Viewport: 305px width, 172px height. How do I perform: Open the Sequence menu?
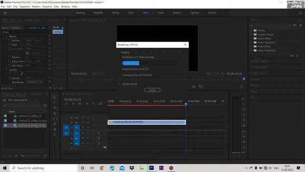click(25, 7)
